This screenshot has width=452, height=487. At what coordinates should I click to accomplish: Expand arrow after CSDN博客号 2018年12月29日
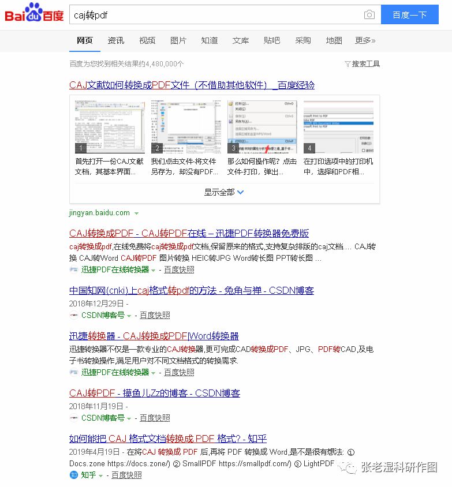click(129, 316)
